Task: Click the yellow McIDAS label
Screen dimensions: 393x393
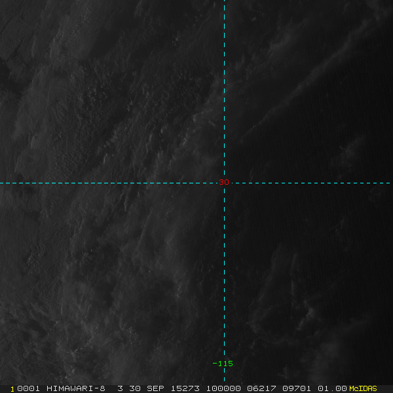Action: [x=363, y=388]
